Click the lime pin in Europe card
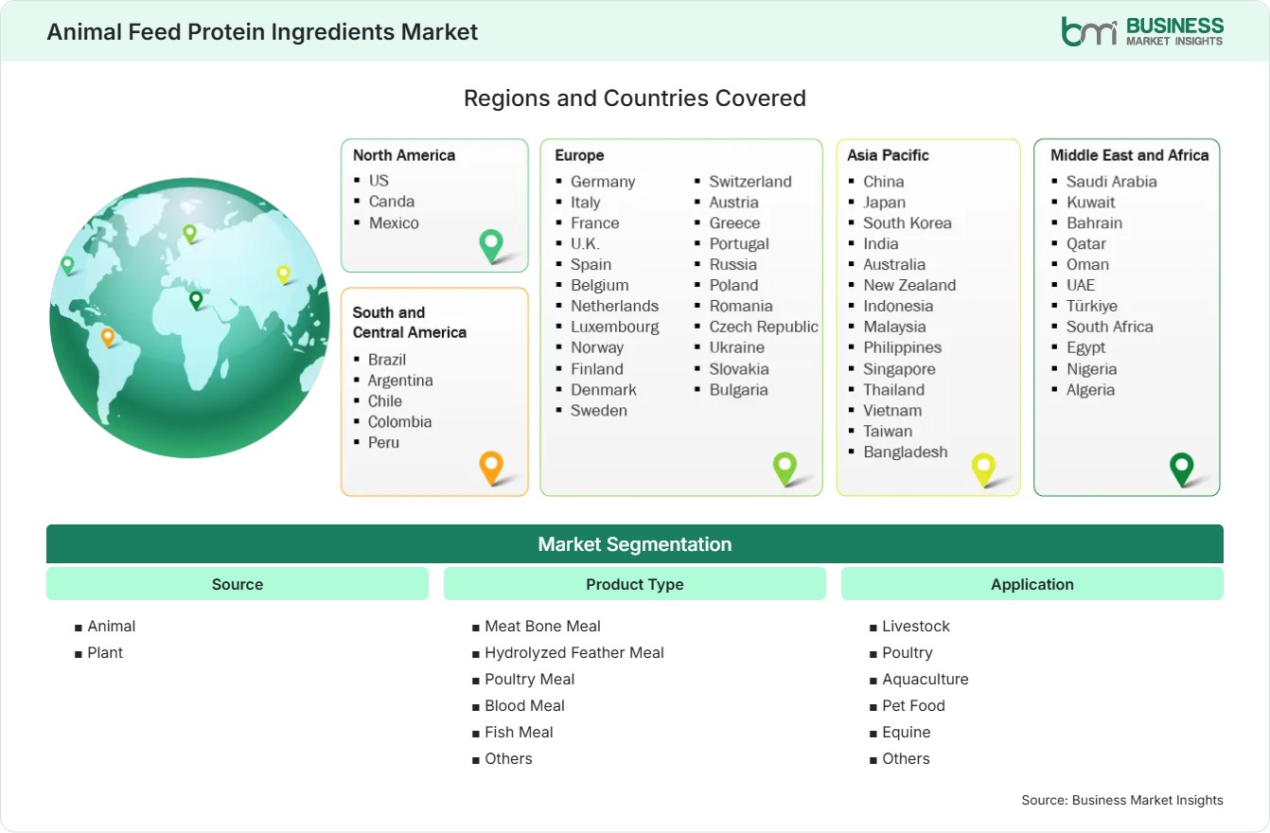This screenshot has width=1270, height=833. 785,469
